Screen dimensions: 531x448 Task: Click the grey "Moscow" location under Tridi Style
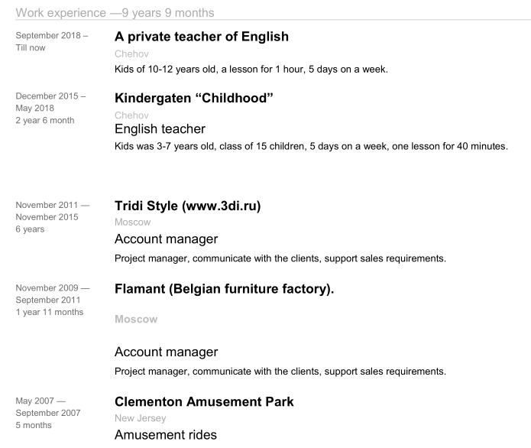pyautogui.click(x=132, y=222)
